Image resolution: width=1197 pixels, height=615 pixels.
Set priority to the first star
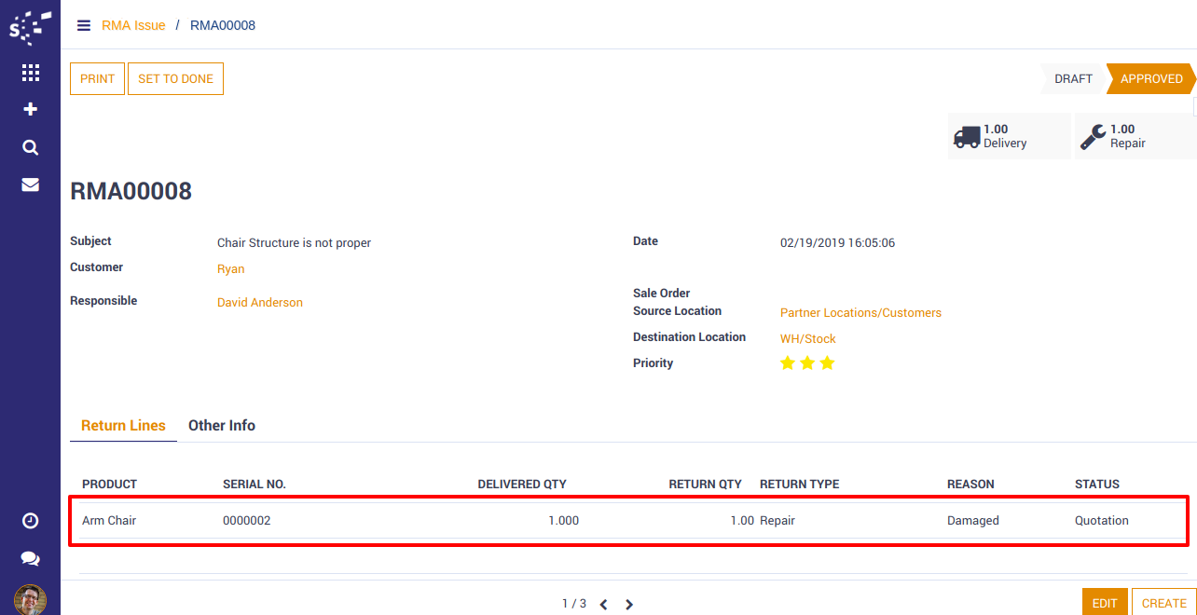(x=788, y=363)
